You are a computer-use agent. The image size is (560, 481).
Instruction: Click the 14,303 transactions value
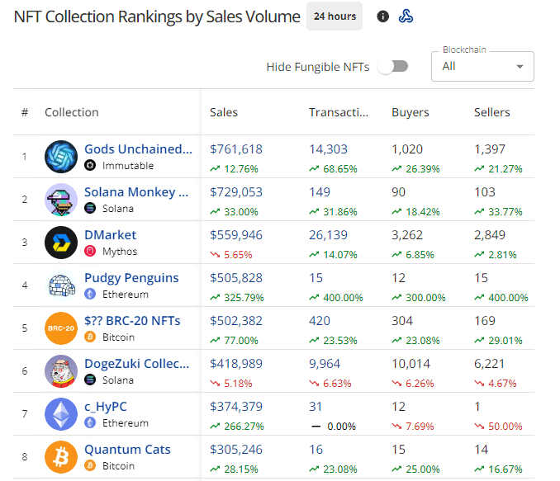point(328,149)
